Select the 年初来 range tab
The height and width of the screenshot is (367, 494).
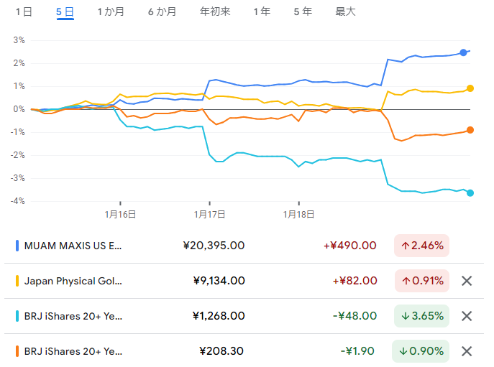click(215, 11)
